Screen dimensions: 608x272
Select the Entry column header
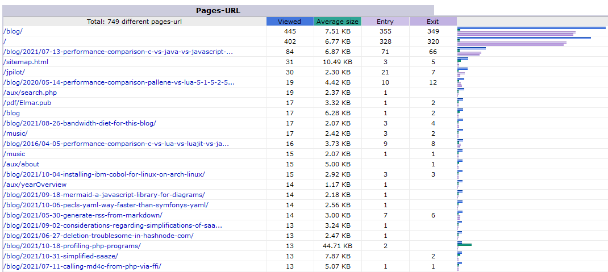click(x=385, y=22)
